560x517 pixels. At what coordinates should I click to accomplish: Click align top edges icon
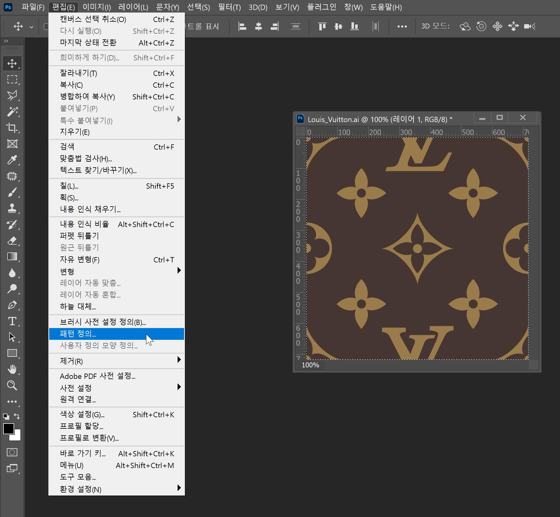[322, 27]
